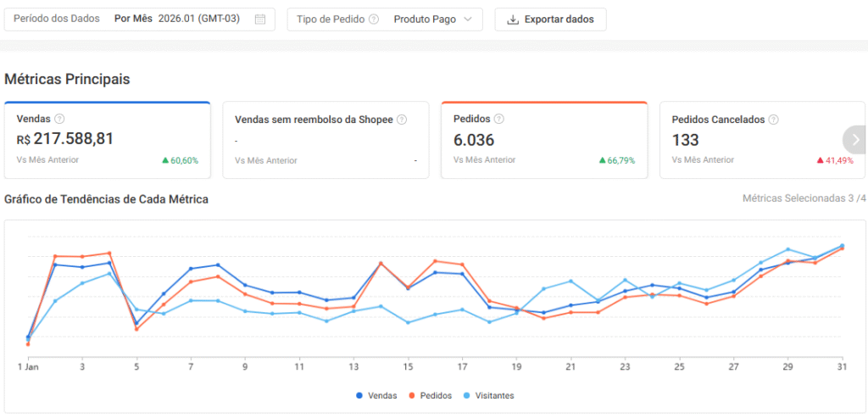Click the Tipo de Pedido dropdown chevron
868x418 pixels.
click(x=468, y=20)
